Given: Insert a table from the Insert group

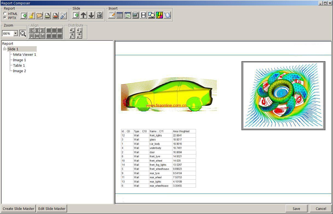Looking at the screenshot, I should (119, 15).
